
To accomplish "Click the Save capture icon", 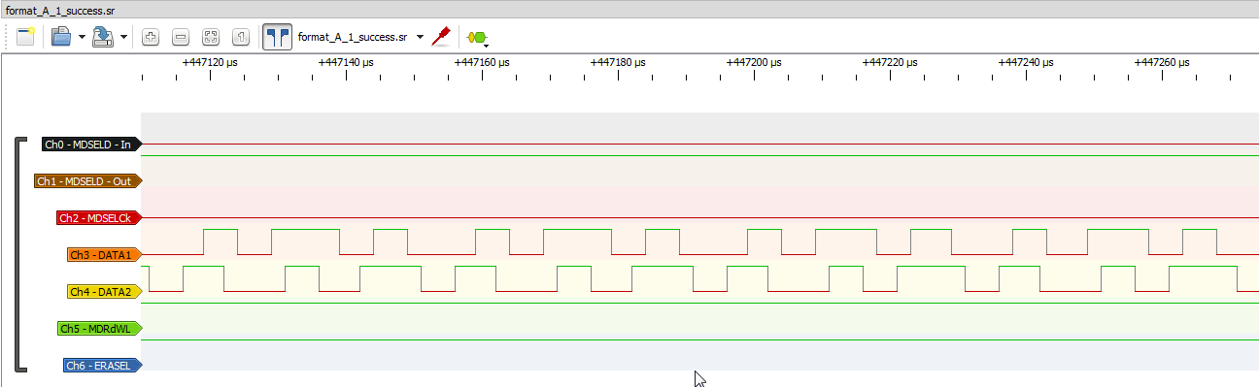I will pos(104,37).
